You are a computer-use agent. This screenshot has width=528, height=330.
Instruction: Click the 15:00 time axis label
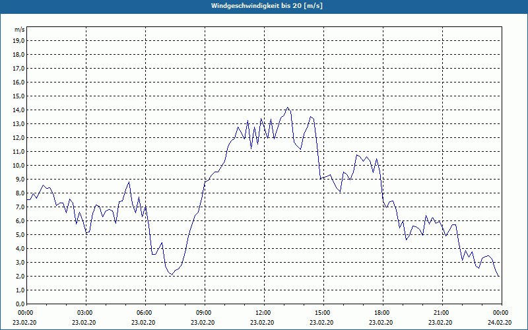[323, 313]
